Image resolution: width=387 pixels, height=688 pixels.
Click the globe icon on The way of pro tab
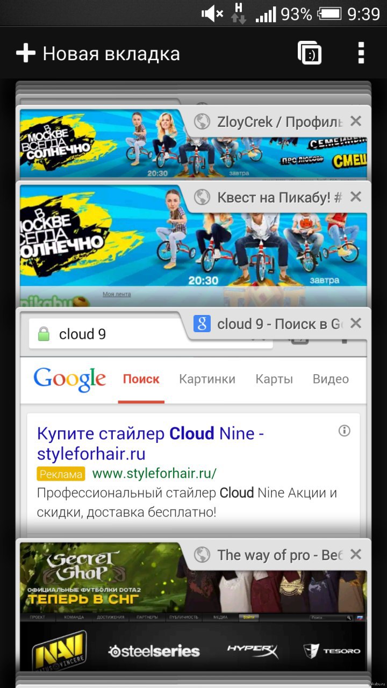(202, 555)
